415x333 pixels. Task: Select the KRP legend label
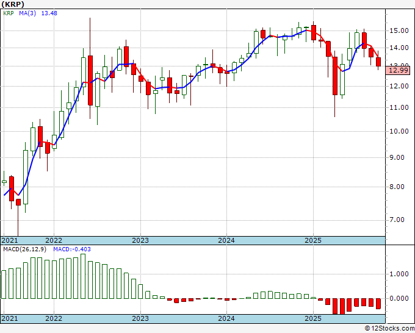click(x=8, y=13)
